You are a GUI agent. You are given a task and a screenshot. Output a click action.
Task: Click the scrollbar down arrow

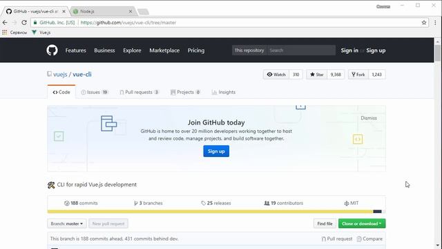[x=437, y=246]
